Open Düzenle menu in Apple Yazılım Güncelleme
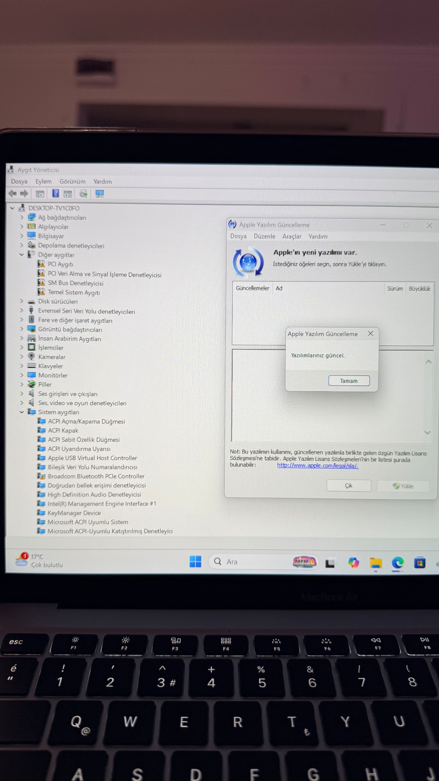This screenshot has width=439, height=781. coord(264,236)
